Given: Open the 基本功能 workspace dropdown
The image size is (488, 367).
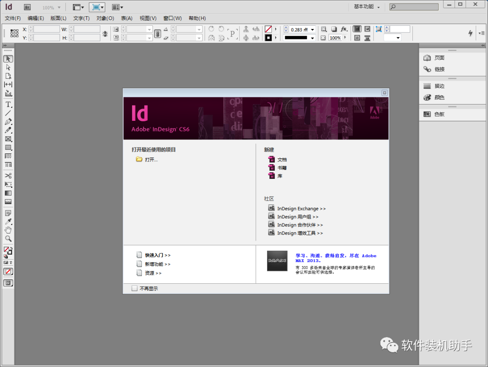Looking at the screenshot, I should [x=367, y=6].
